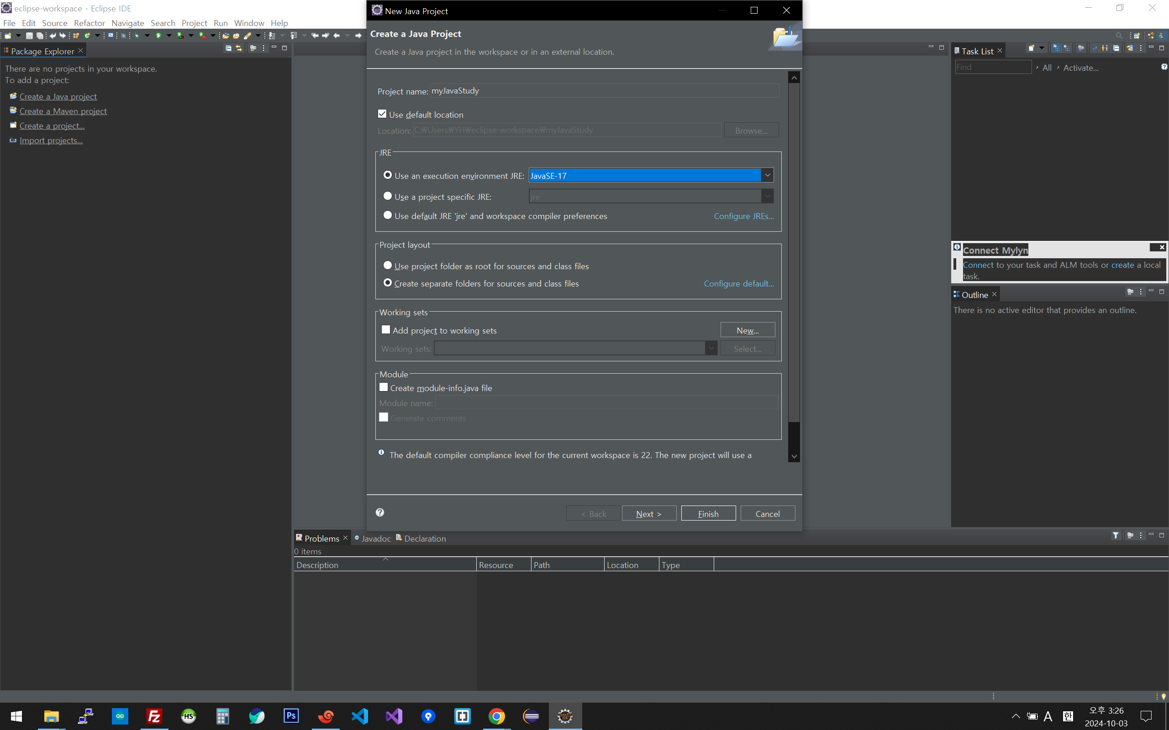Open Chrome from the taskbar
The height and width of the screenshot is (730, 1169).
(x=496, y=716)
